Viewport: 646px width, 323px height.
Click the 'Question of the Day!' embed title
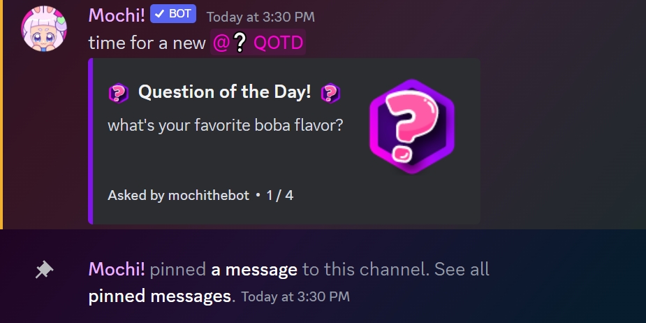tap(224, 92)
